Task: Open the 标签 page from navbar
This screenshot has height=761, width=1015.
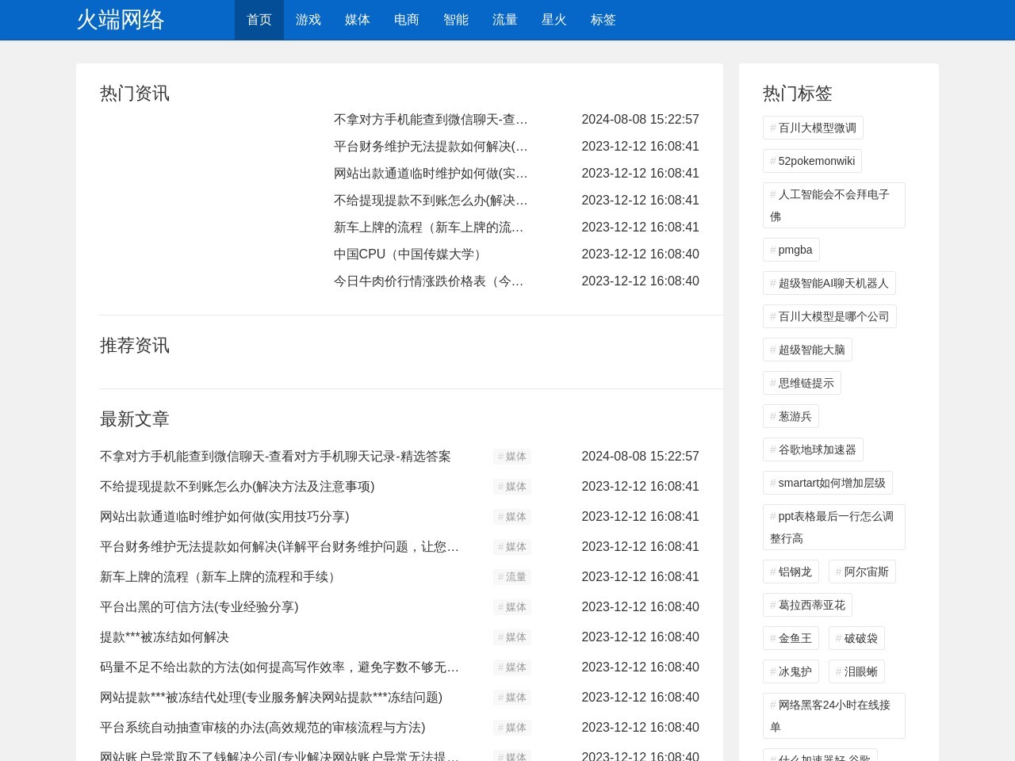Action: 603,20
